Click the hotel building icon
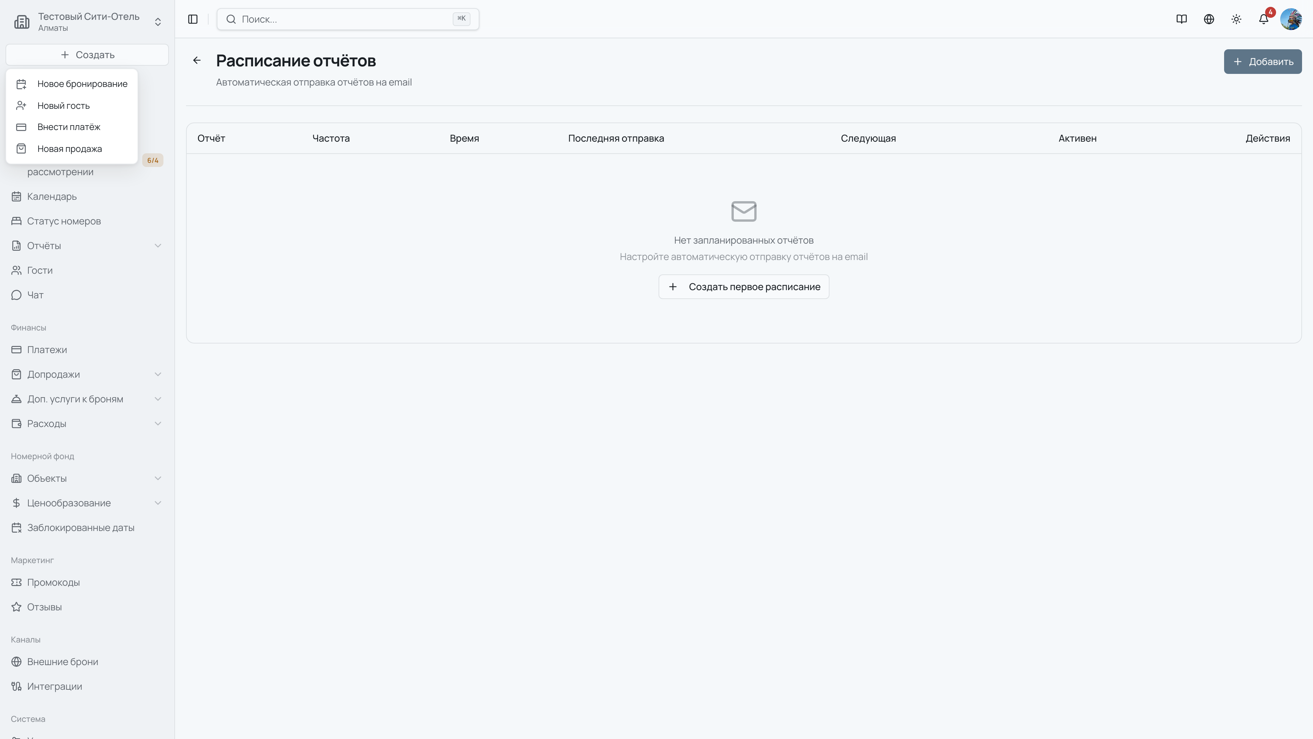 coord(22,22)
